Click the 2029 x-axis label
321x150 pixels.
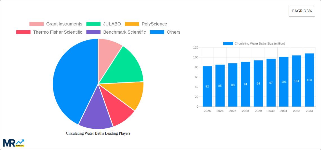tap(258, 111)
